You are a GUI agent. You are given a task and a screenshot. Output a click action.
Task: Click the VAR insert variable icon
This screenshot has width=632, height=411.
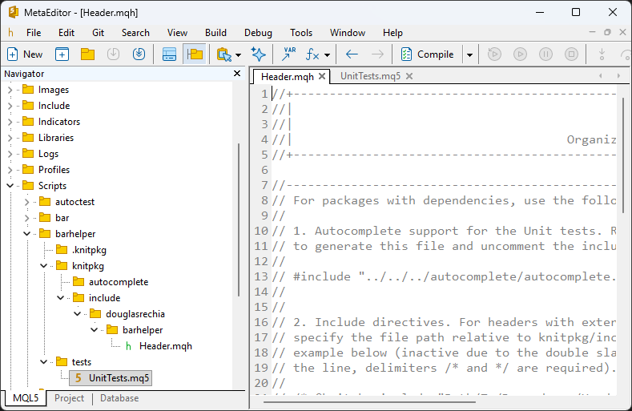coord(288,54)
